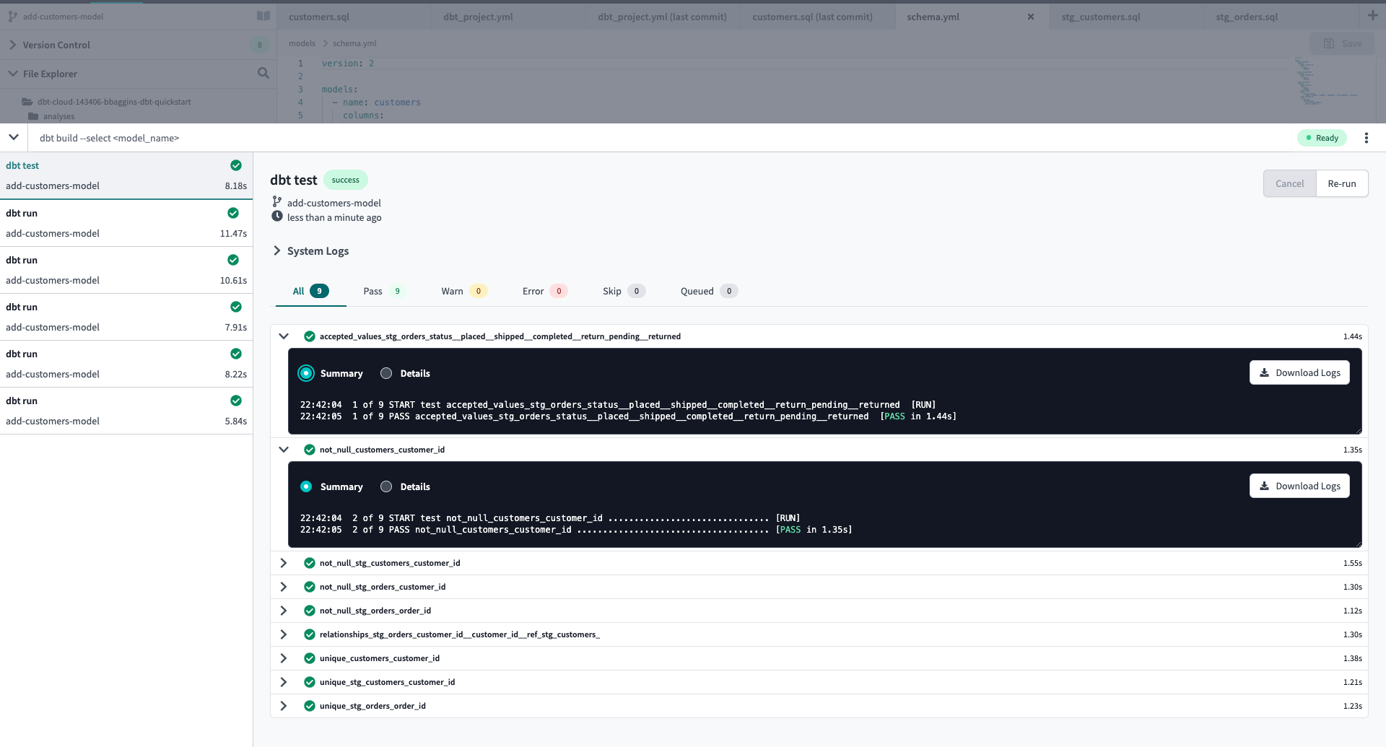
Task: Click branch icon under dbt test heading
Action: tap(277, 202)
